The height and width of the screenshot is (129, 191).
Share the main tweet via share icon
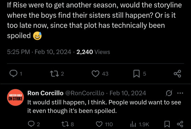pos(178,74)
